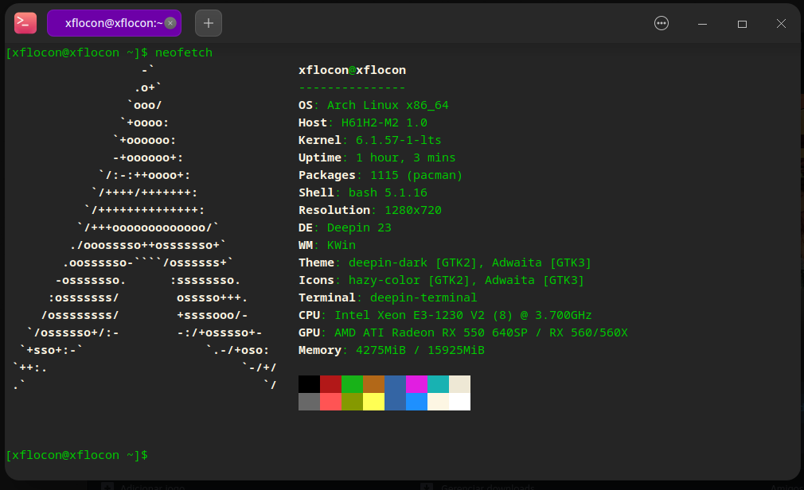Click the bottom empty prompt line

(x=77, y=455)
